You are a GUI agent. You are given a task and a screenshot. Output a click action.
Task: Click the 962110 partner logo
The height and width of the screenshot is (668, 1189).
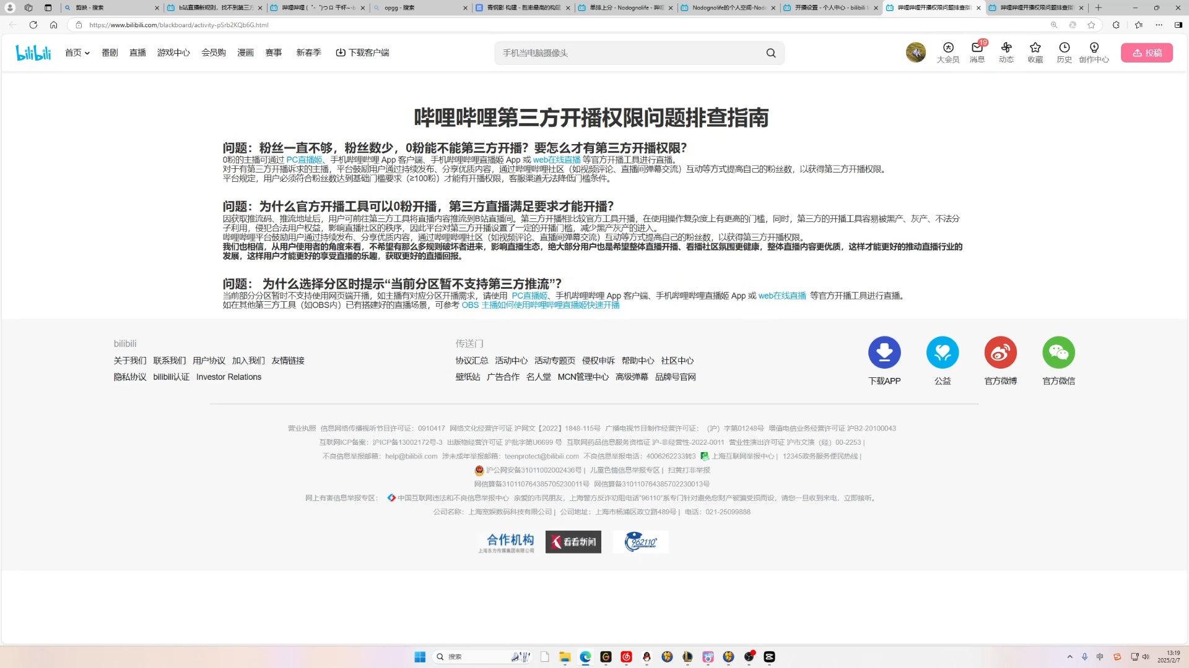tap(641, 542)
